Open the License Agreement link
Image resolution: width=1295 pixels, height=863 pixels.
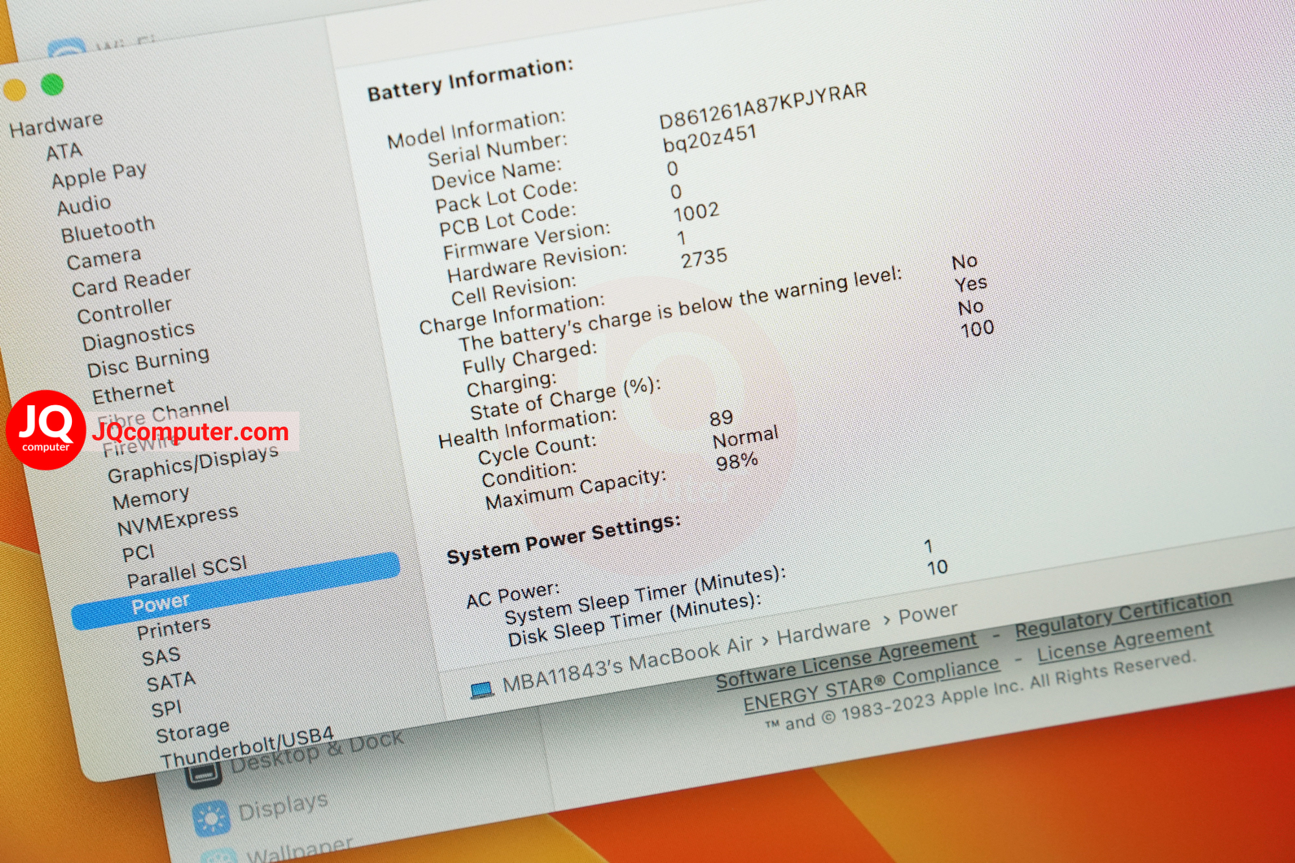point(1125,642)
